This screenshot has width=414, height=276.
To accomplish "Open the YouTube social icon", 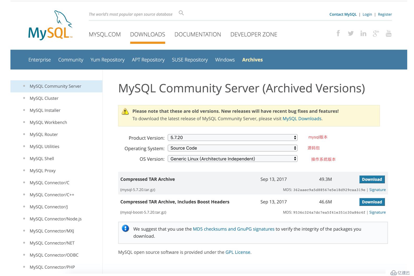I will (x=388, y=33).
